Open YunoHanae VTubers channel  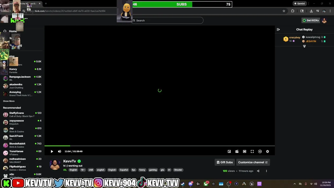point(22,153)
